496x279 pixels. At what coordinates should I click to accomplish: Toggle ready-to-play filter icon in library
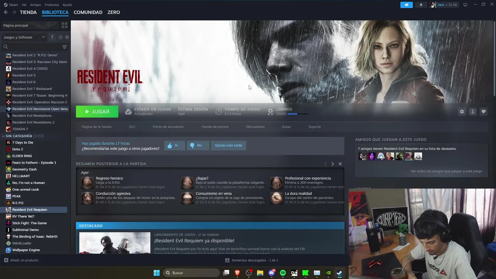(67, 37)
